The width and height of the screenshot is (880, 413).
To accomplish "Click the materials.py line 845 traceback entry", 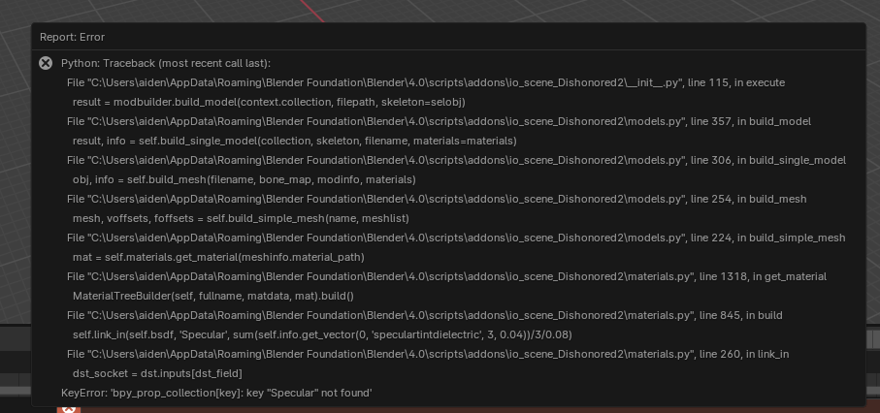I will [424, 315].
